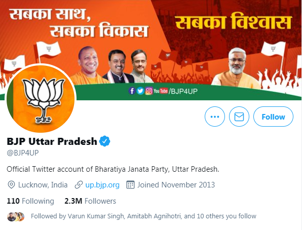The width and height of the screenshot is (302, 230).
Task: Follow the BJP Uttar Pradesh account
Action: [273, 117]
